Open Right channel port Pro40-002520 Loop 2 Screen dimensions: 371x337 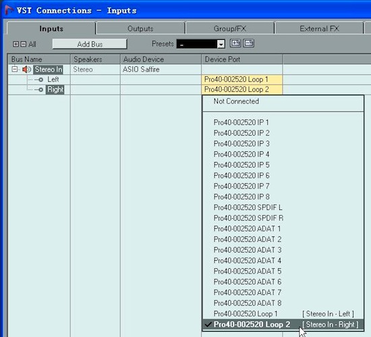tap(242, 90)
